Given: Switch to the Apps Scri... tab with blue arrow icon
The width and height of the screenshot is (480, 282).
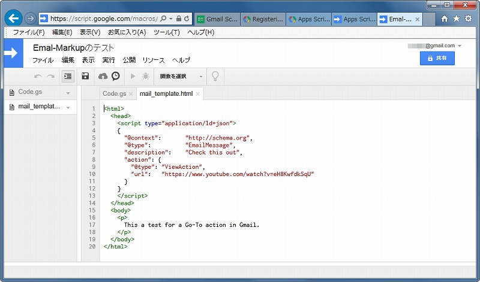Looking at the screenshot, I should click(x=355, y=19).
